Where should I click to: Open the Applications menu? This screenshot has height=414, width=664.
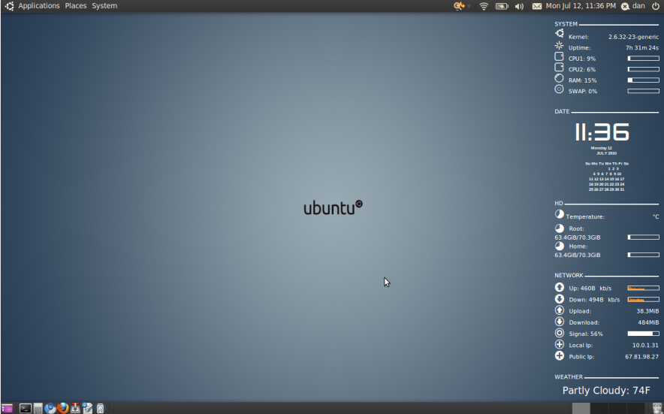pos(38,6)
